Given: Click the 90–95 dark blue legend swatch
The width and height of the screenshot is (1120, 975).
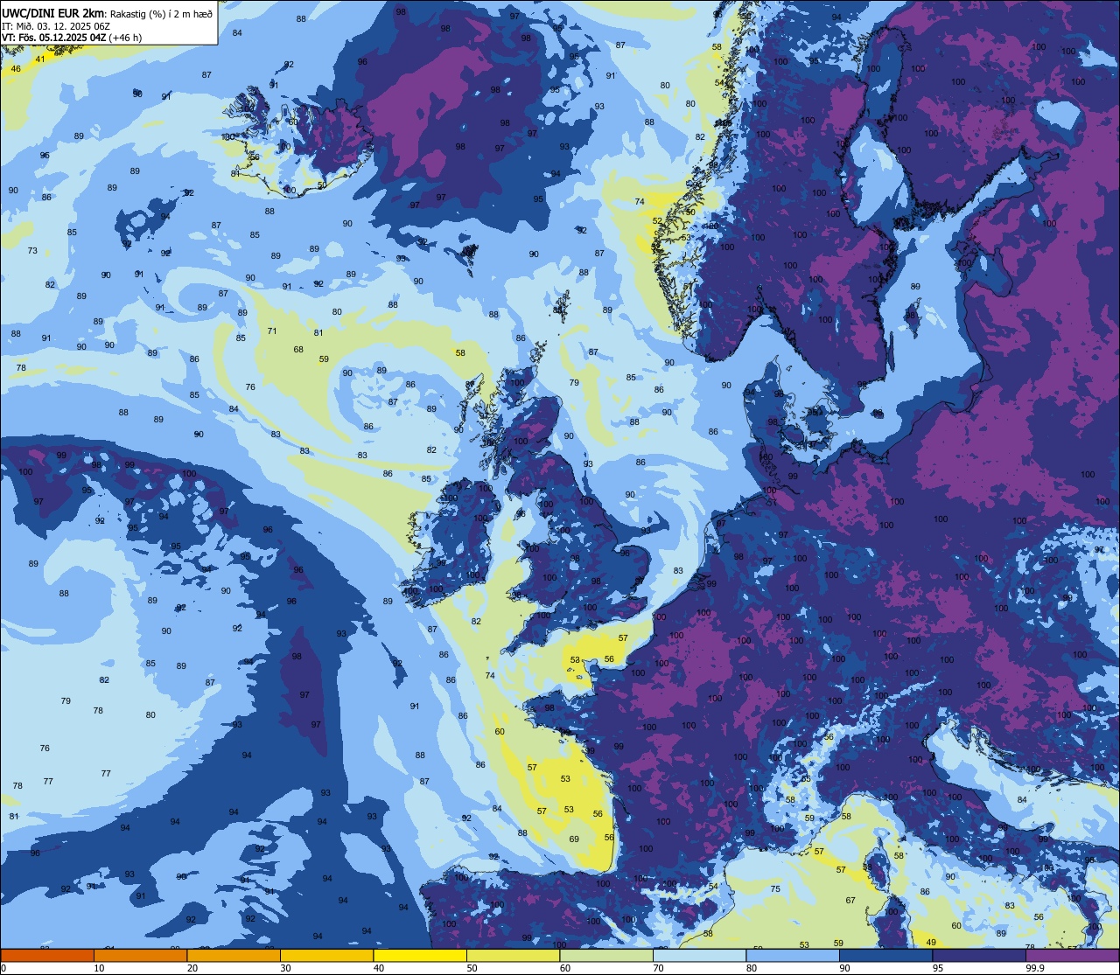Looking at the screenshot, I should pyautogui.click(x=885, y=956).
